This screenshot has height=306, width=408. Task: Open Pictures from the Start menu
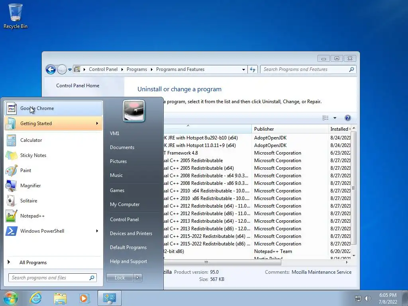[x=118, y=161]
